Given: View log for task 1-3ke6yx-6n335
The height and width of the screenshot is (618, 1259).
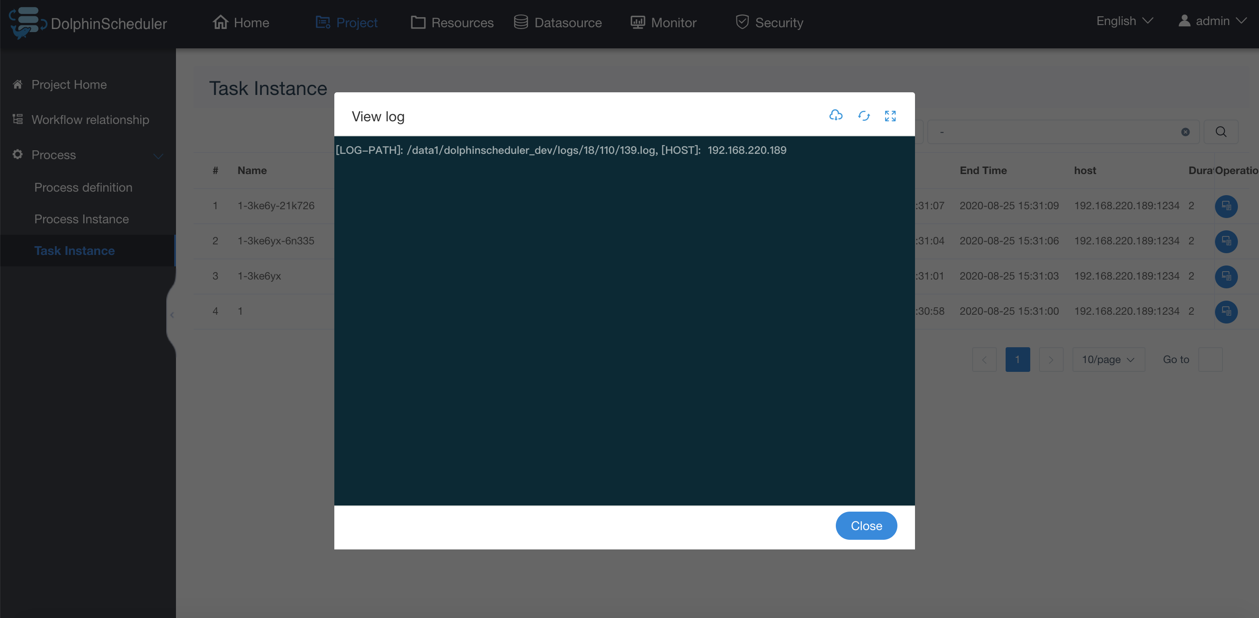Looking at the screenshot, I should (1226, 241).
